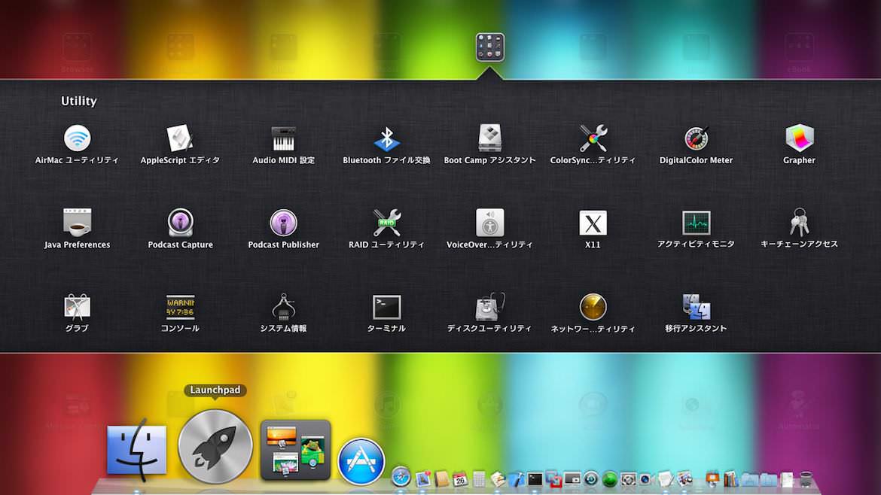Open Mission Control from Dock
Viewport: 881px width, 495px height.
(x=295, y=450)
